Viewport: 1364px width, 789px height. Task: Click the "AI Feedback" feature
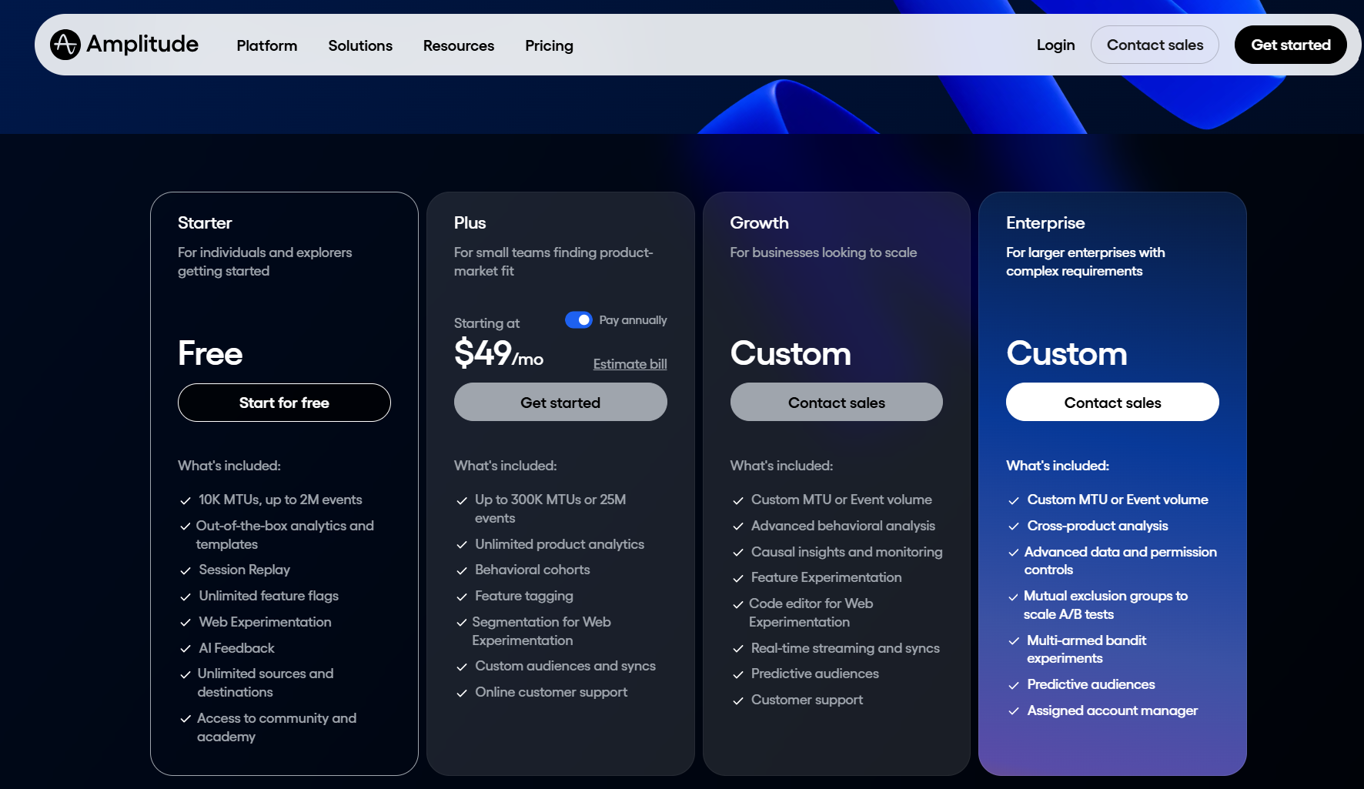tap(236, 648)
